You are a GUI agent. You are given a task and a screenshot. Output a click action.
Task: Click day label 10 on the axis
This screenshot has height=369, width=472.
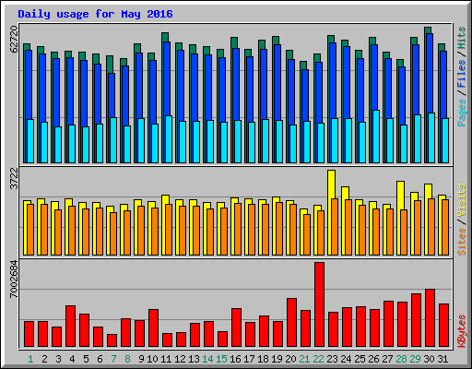pos(152,359)
